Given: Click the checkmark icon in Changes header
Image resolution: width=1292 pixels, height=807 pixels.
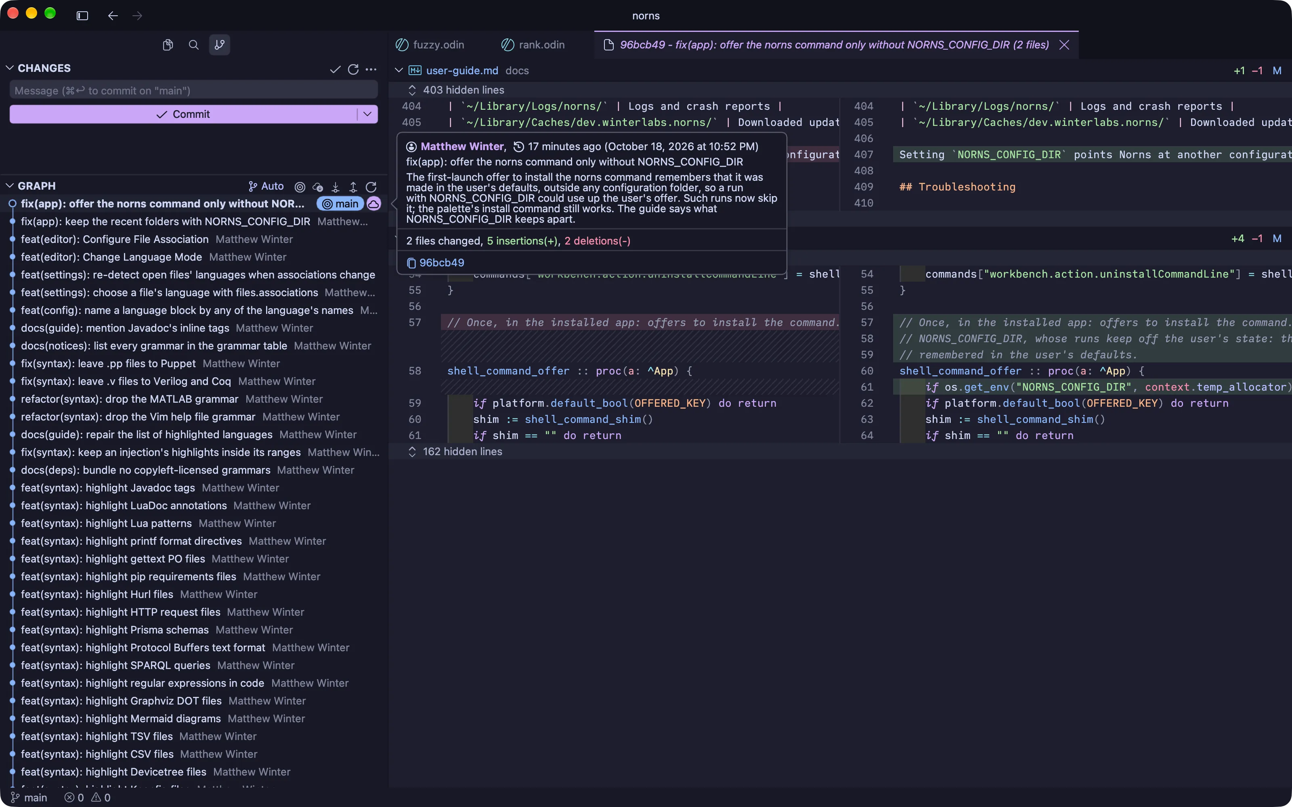Looking at the screenshot, I should 335,69.
